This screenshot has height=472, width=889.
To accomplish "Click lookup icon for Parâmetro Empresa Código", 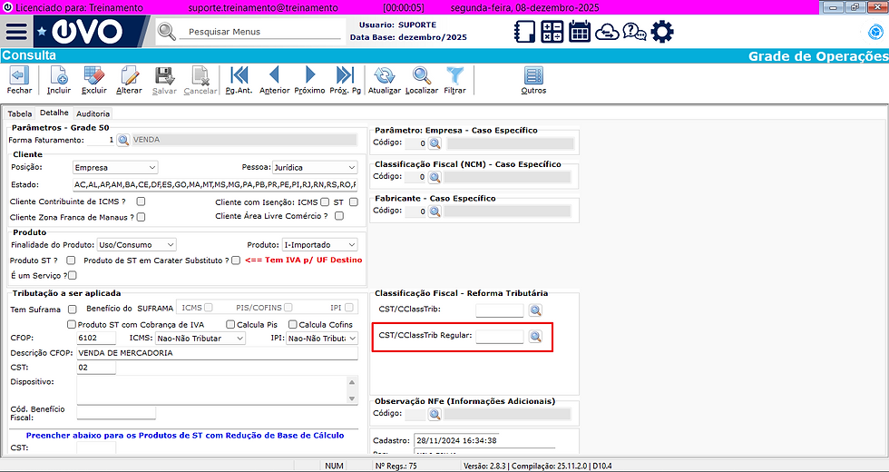I will point(435,143).
